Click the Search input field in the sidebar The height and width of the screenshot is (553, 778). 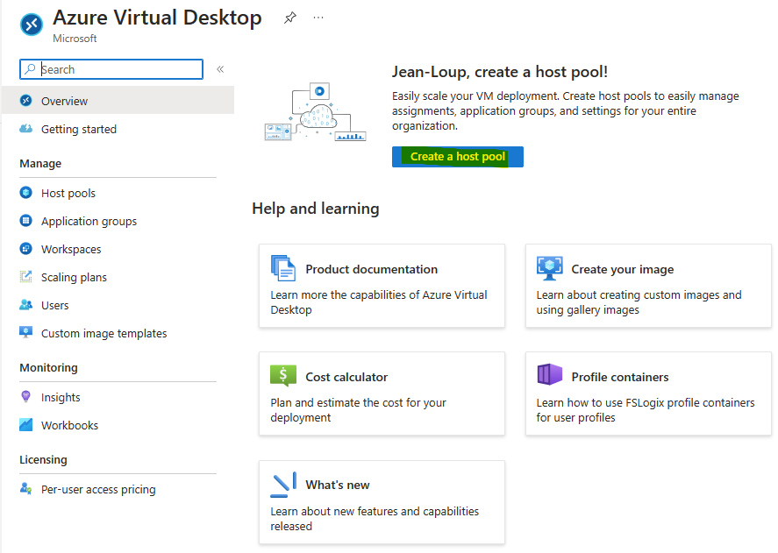[111, 69]
